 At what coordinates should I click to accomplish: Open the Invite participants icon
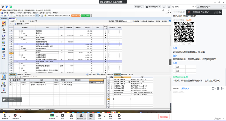coord(71,116)
